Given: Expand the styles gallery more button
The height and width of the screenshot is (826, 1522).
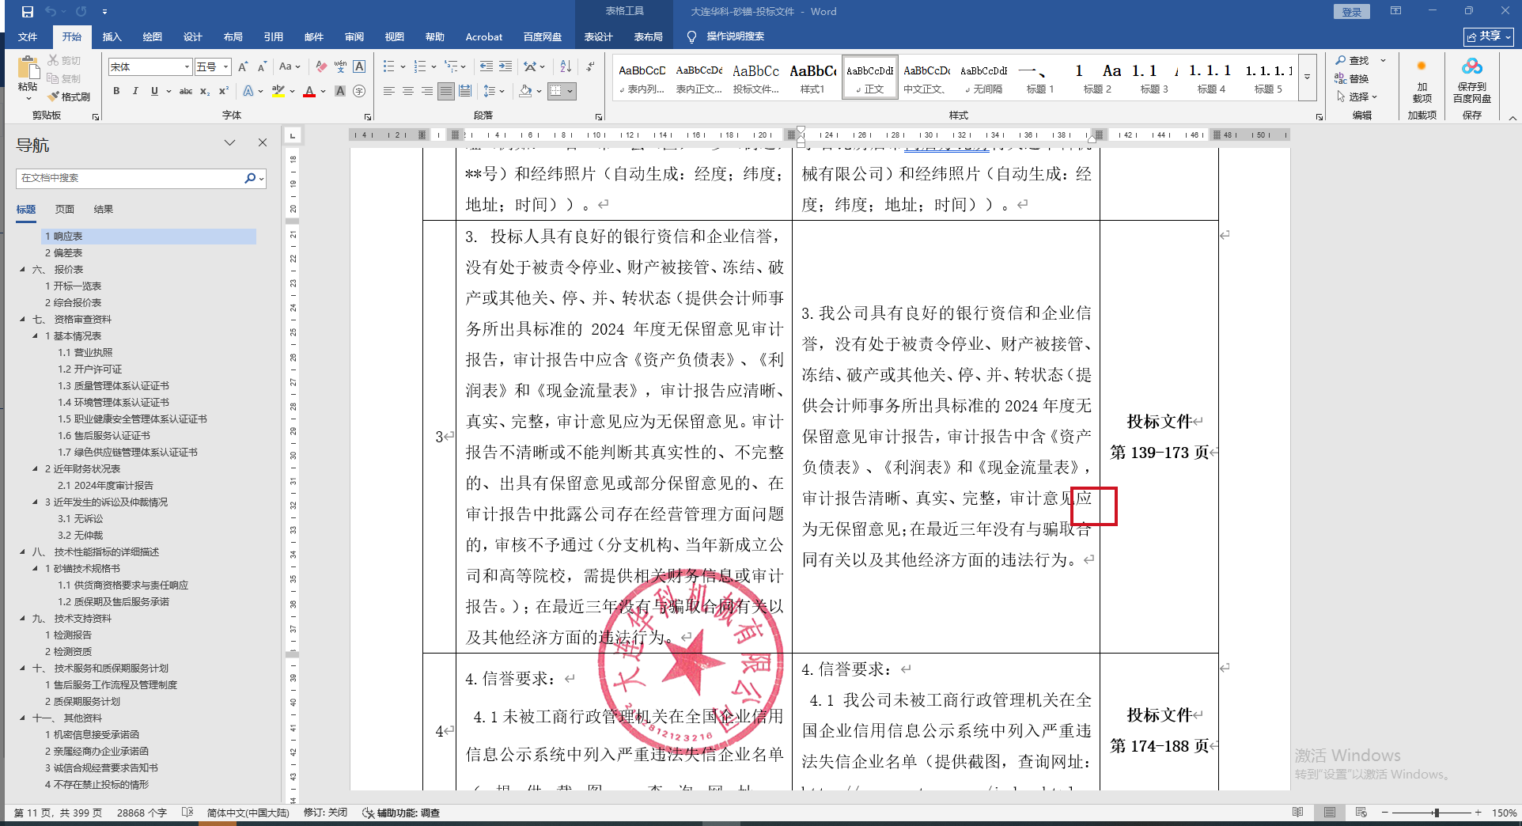Looking at the screenshot, I should coord(1308,78).
